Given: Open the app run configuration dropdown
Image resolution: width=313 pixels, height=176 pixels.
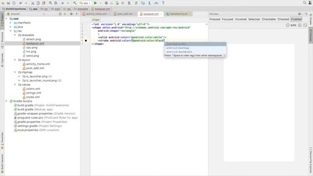Looking at the screenshot, I should pyautogui.click(x=85, y=3).
